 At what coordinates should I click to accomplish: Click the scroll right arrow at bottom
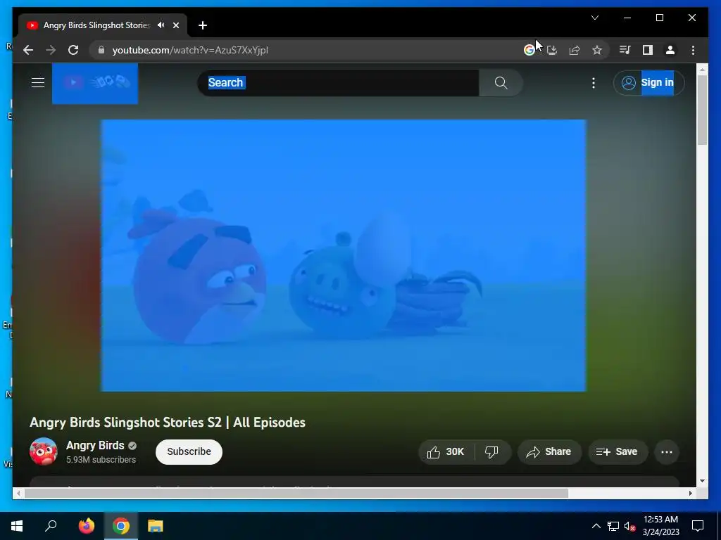690,493
